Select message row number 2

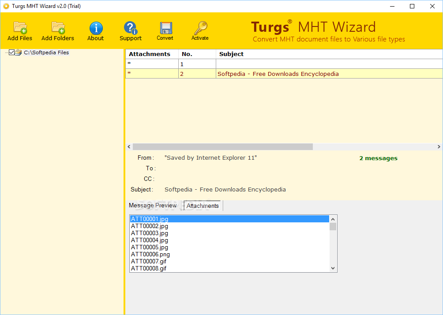284,74
